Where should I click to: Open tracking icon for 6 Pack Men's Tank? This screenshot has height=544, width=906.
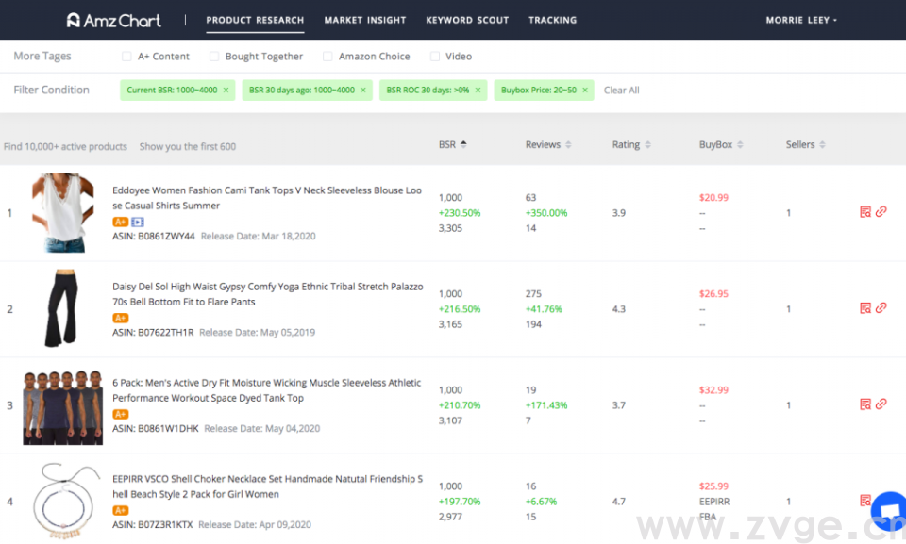pyautogui.click(x=865, y=404)
